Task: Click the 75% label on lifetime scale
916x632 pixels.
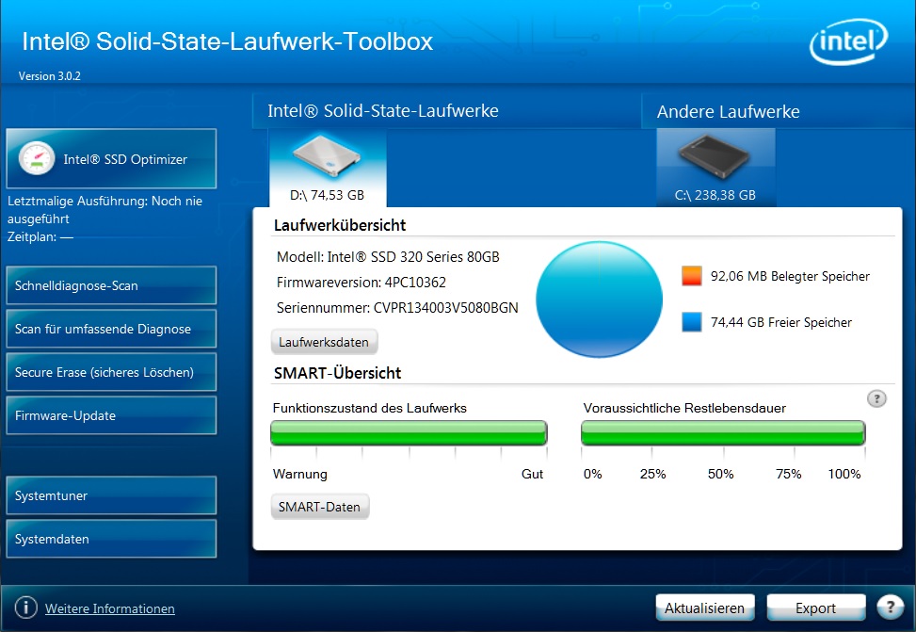Action: [x=789, y=474]
